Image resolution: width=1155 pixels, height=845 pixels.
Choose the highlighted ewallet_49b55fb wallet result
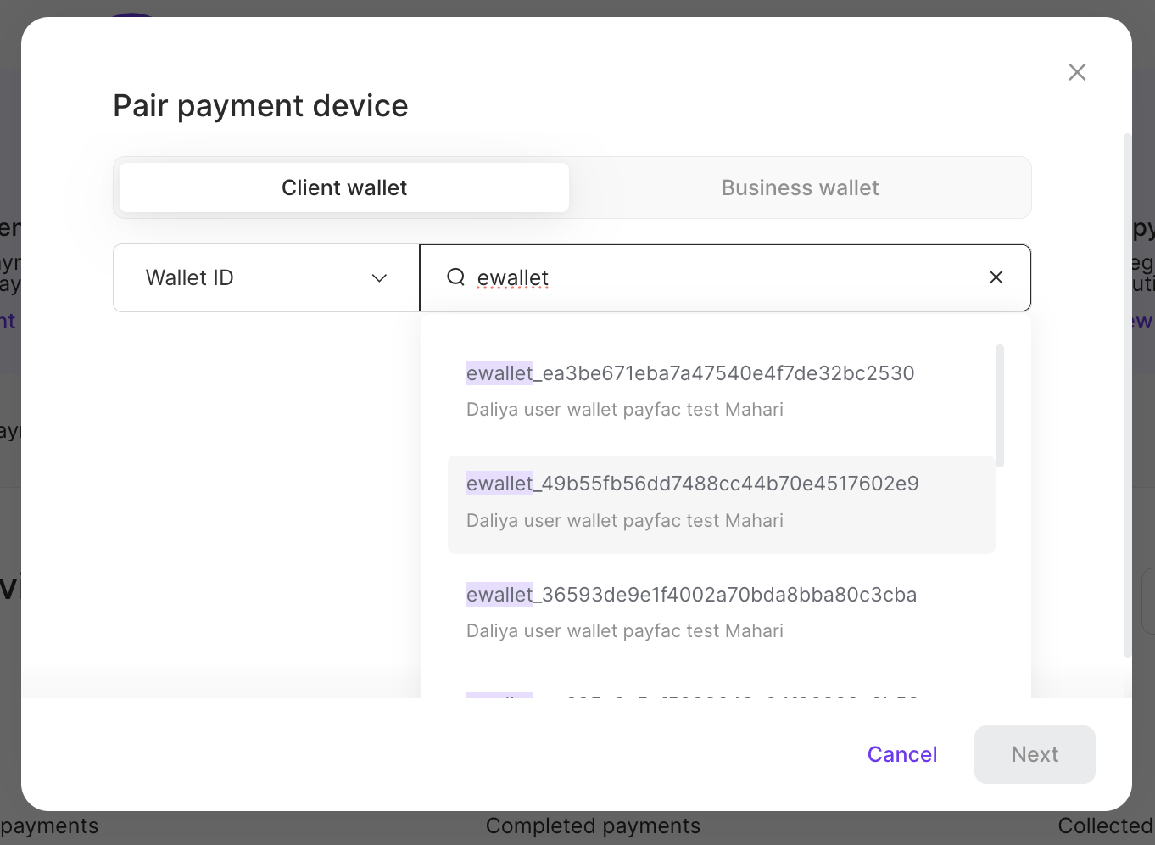(x=692, y=484)
